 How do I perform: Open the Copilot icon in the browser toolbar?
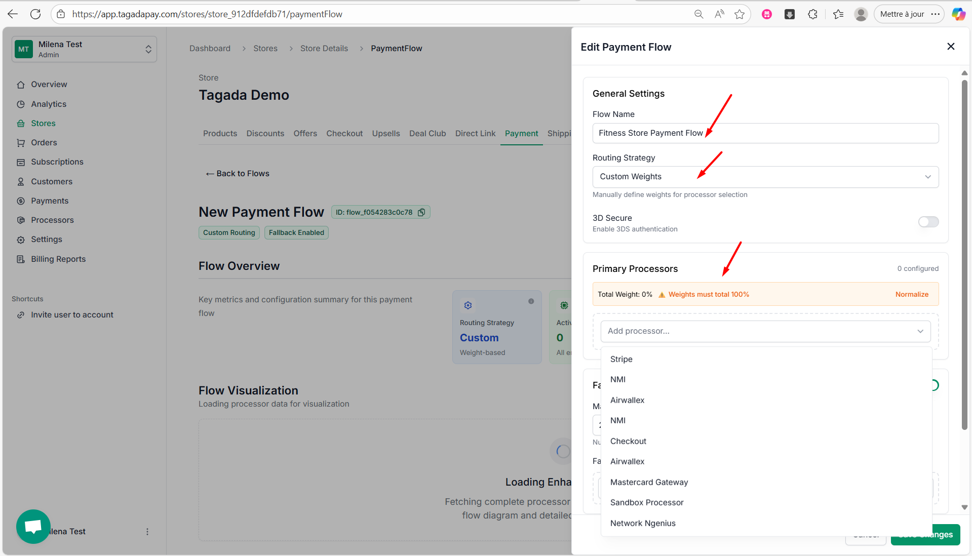(958, 14)
